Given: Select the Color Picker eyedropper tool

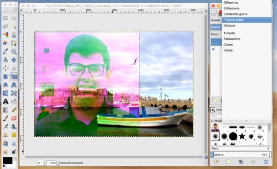Looking at the screenshot, I should click(x=5, y=51).
